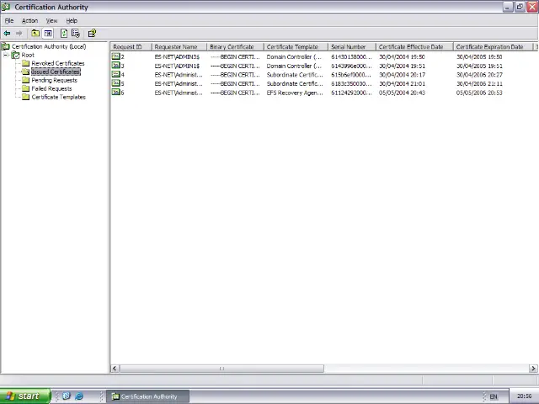Click the Help toolbar icon
539x404 pixels.
click(x=92, y=34)
